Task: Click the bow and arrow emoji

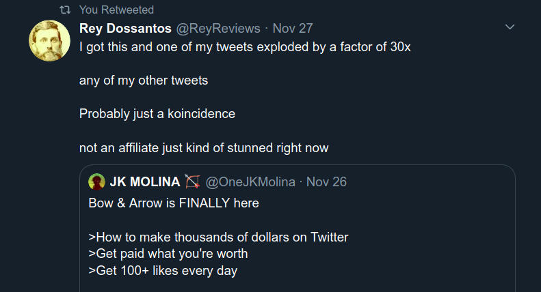Action: click(x=192, y=182)
